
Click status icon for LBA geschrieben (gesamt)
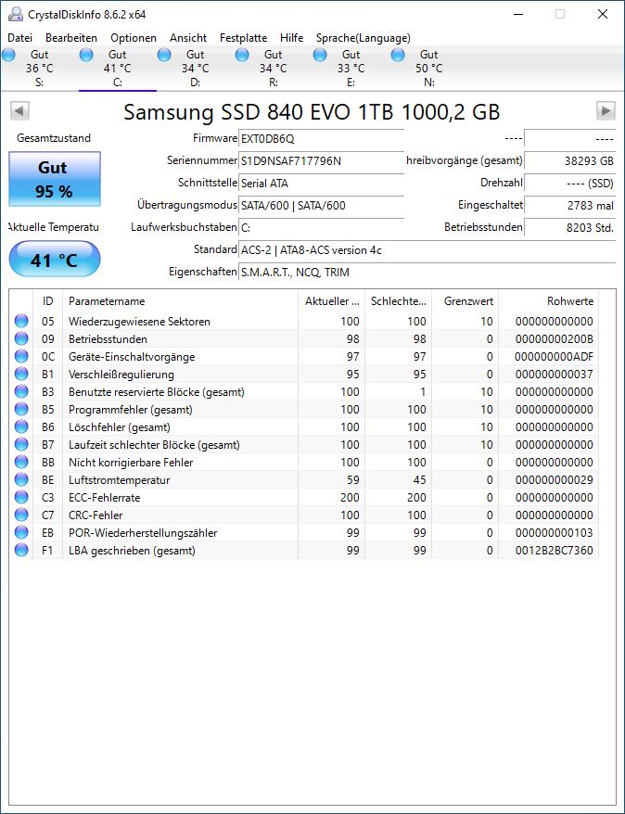tap(21, 551)
